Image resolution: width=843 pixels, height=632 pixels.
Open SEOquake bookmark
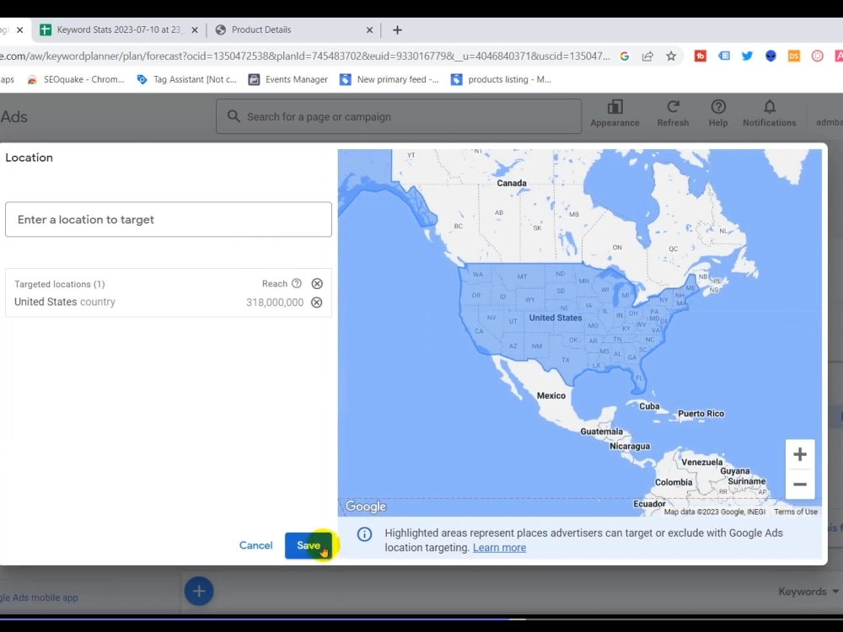(x=76, y=79)
